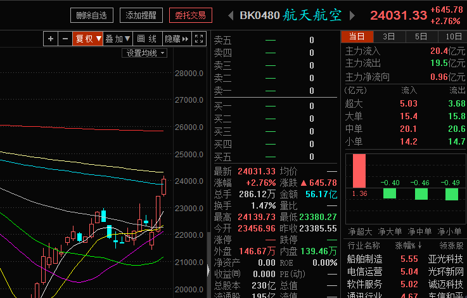The width and height of the screenshot is (467, 298).
Task: Click 主力流出 value 19.5亿元
Action: [x=447, y=63]
